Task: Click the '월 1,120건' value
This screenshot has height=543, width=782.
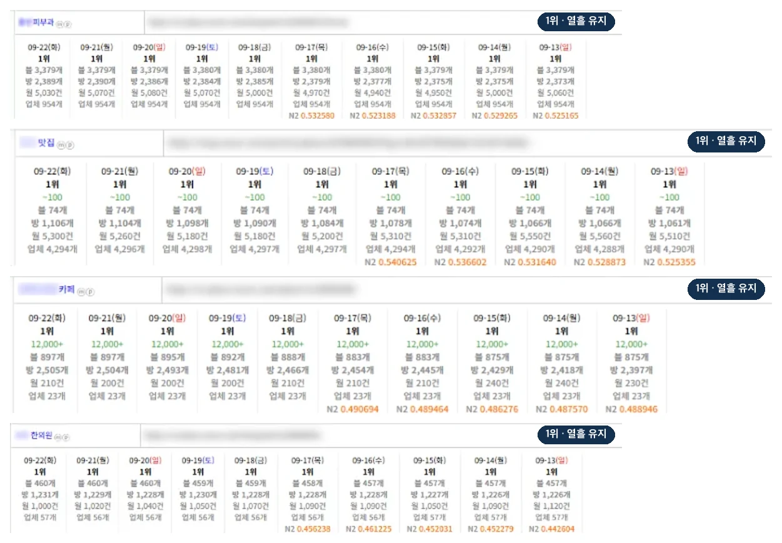Action: click(x=552, y=506)
